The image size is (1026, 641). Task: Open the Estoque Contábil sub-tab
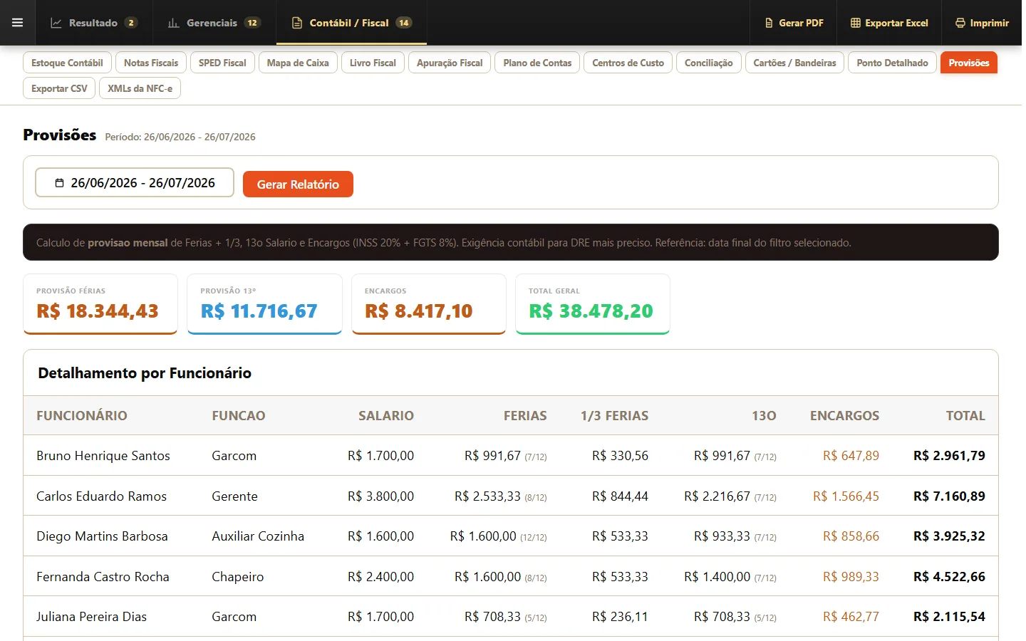pyautogui.click(x=67, y=63)
